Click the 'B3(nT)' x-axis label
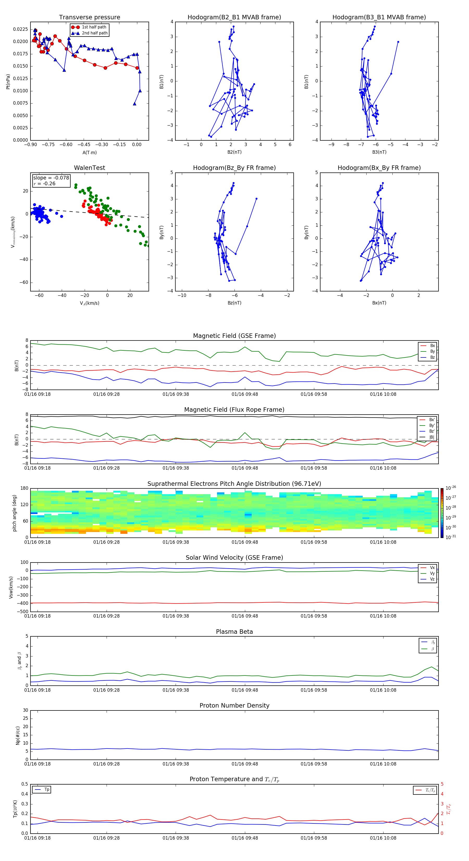The height and width of the screenshot is (861, 469). click(x=379, y=152)
